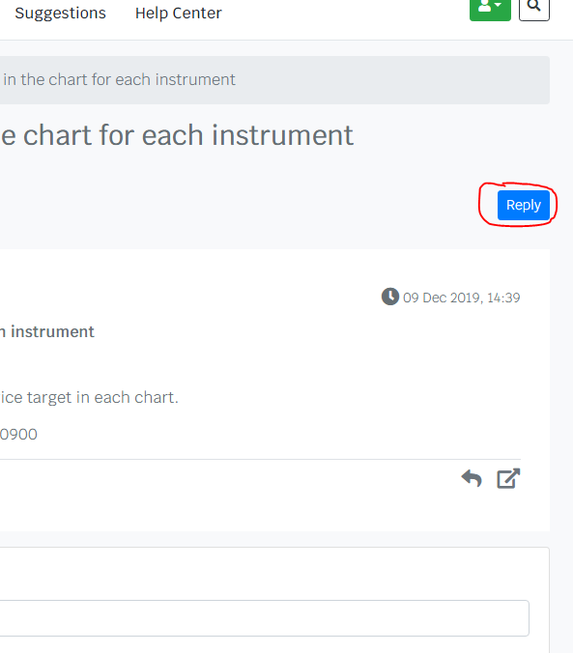Open the Help Center navigation item

(x=179, y=13)
